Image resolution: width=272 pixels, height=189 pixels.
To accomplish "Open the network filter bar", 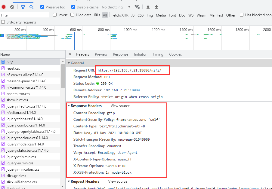I will (x=23, y=7).
